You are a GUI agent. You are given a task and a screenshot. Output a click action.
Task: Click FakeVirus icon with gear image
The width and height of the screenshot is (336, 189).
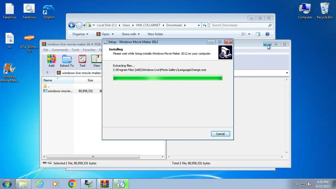pyautogui.click(x=29, y=11)
